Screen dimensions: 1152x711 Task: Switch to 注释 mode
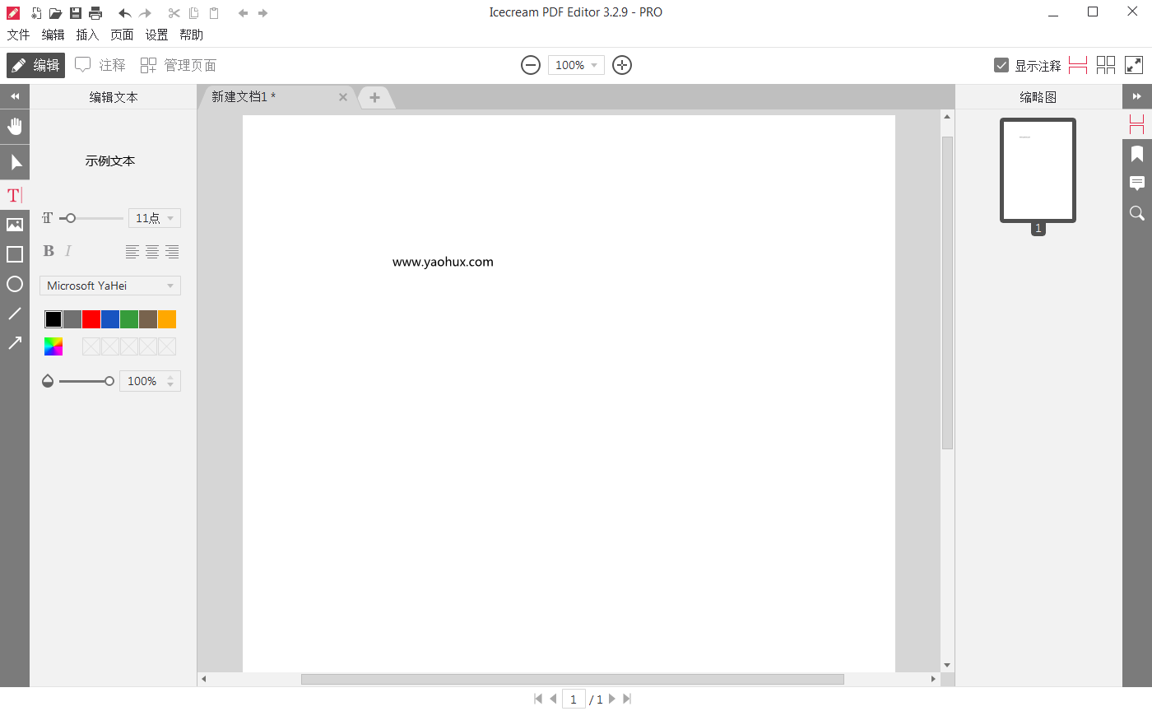click(100, 65)
